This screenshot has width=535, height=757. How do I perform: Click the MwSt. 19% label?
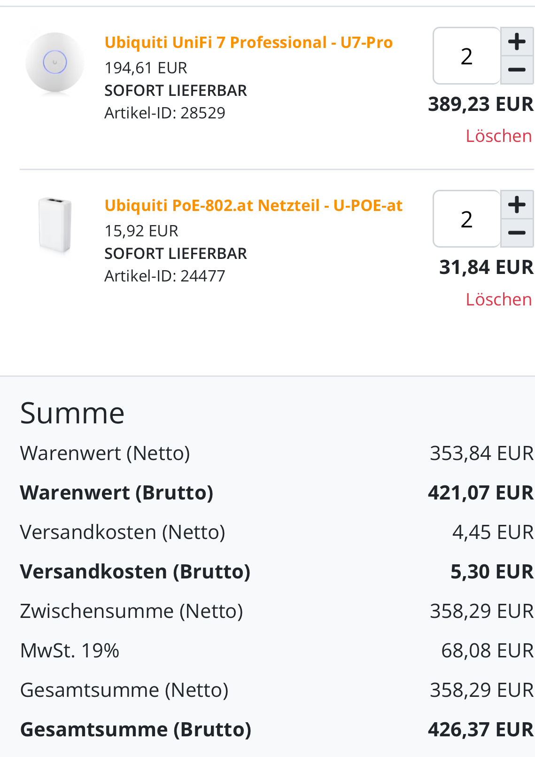70,651
